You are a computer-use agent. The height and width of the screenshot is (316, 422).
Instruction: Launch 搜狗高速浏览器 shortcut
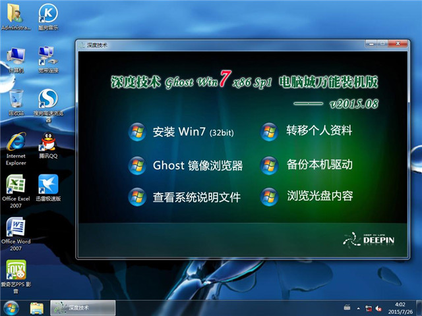coord(48,105)
